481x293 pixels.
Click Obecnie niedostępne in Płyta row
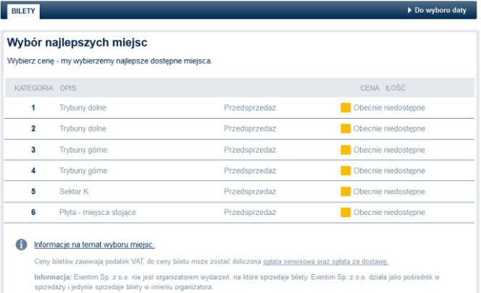pos(389,213)
